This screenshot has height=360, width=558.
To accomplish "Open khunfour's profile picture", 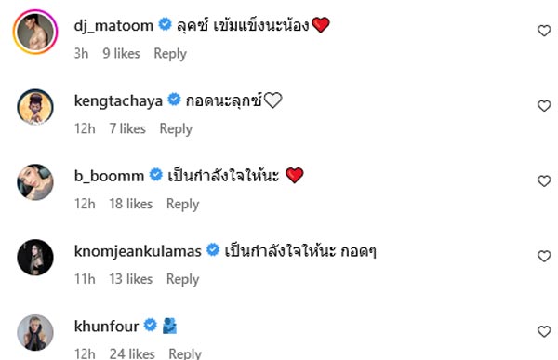I will click(35, 332).
